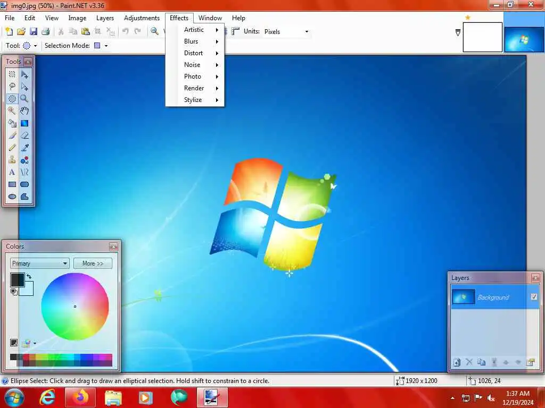Select the Freeform Shape tool
The height and width of the screenshot is (408, 545).
24,197
